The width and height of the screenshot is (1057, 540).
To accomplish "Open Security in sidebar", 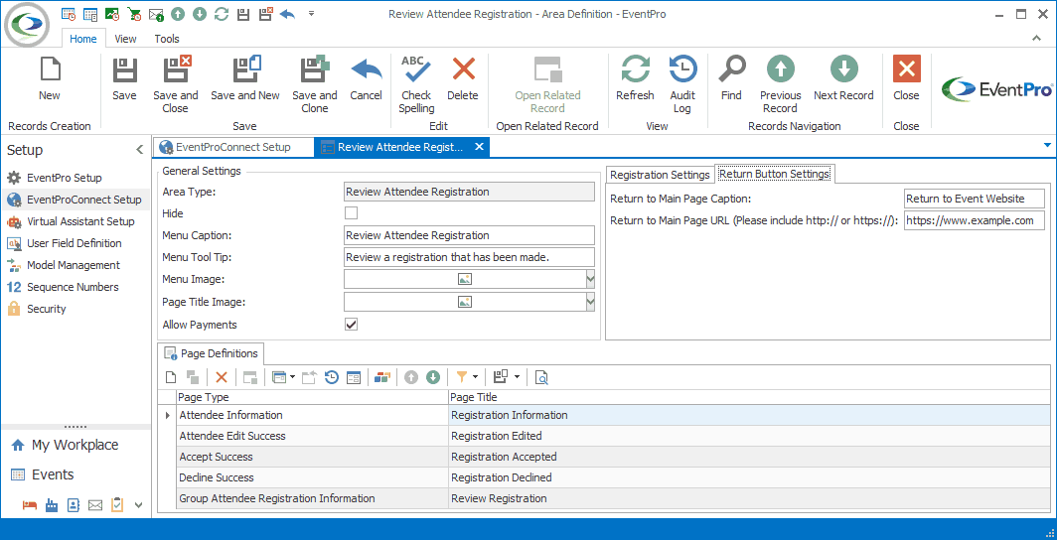I will (x=46, y=309).
